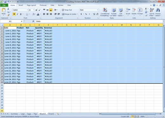Click the Undo arrow icon
Viewport: 165px width, 118px height.
point(8,2)
